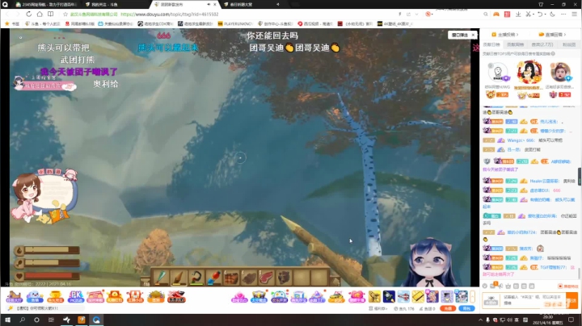This screenshot has width=582, height=326.
Task: Open Task View on the taskbar
Action: pyautogui.click(x=51, y=320)
